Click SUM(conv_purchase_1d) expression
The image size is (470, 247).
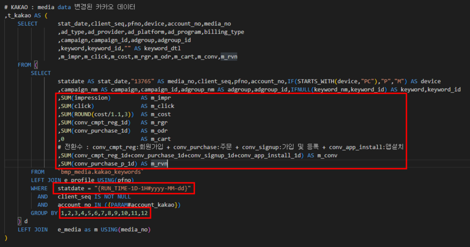[x=95, y=131]
